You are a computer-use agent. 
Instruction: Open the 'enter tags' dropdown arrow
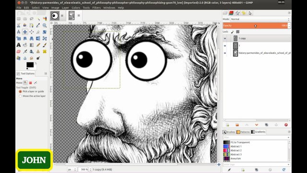pyautogui.click(x=288, y=164)
